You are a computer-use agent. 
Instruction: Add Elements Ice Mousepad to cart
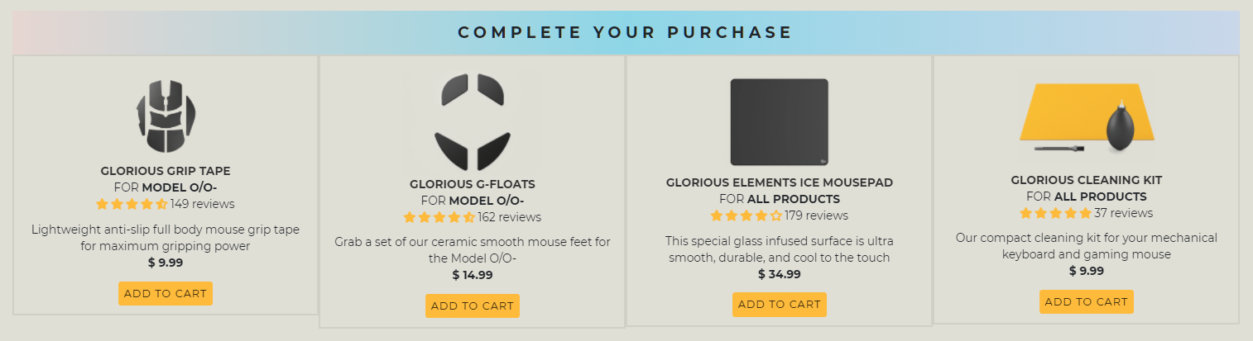point(779,304)
